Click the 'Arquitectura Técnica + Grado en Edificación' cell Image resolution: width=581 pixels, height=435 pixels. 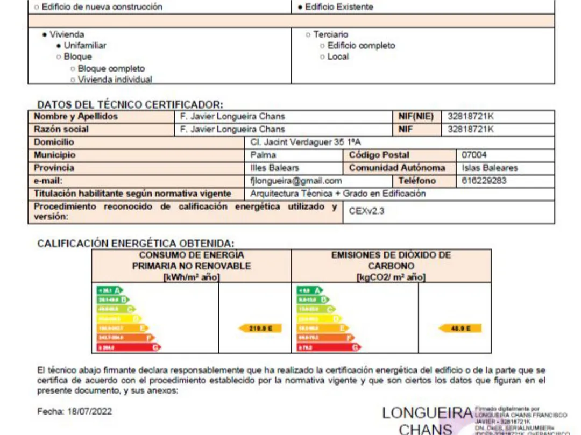[x=338, y=194]
